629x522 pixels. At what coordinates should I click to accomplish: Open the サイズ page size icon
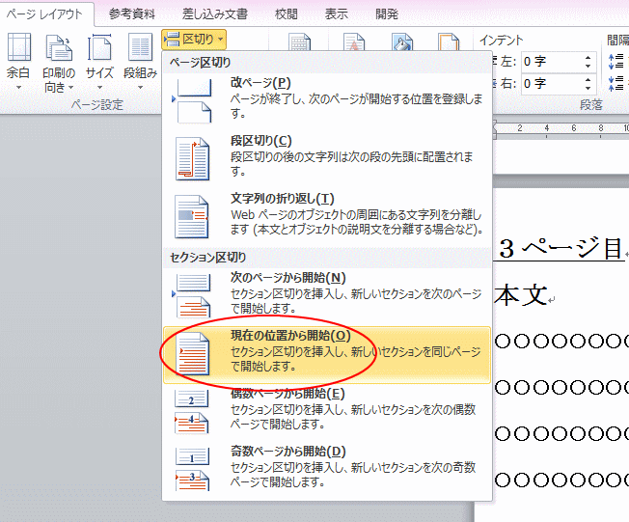point(99,47)
